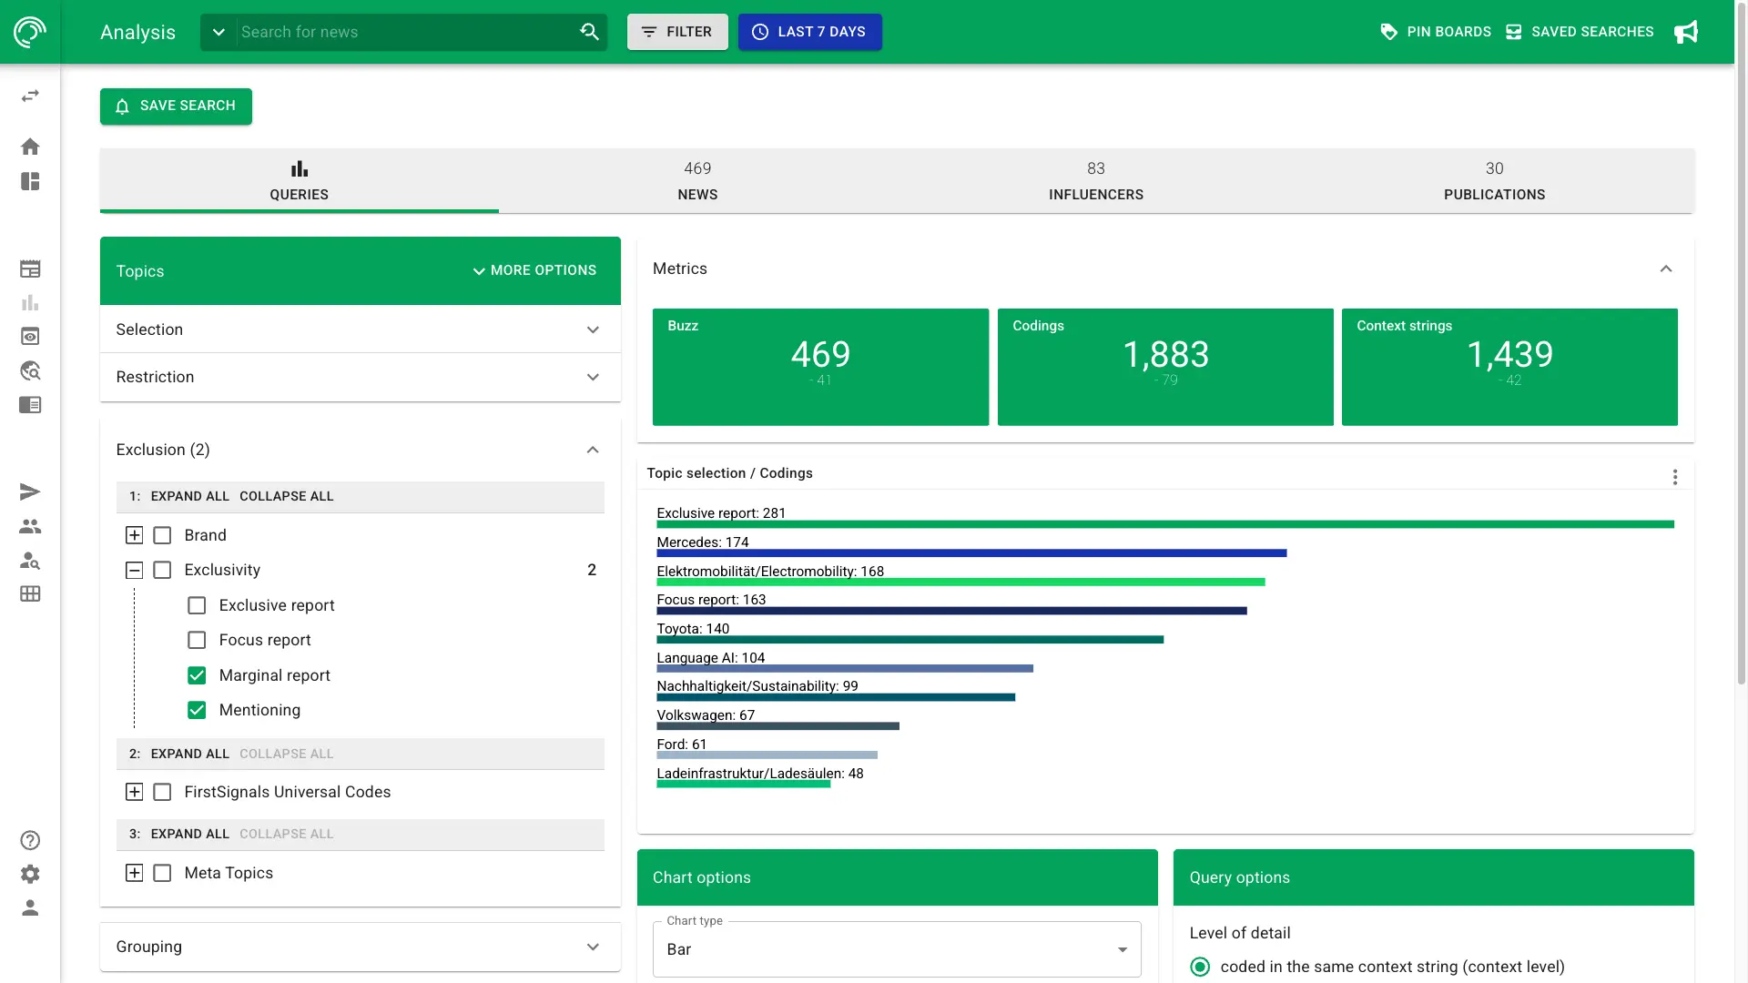Open the dashboard layout icon

(30, 181)
